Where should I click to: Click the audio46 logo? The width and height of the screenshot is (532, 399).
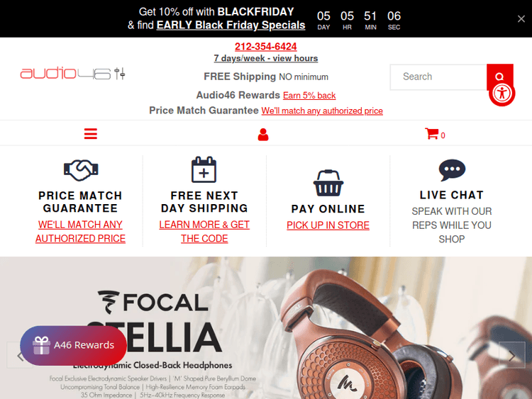tap(72, 73)
